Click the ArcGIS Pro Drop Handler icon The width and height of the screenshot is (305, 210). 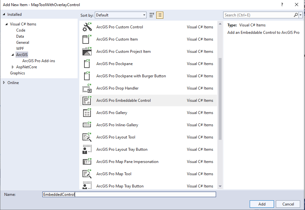[x=87, y=88]
